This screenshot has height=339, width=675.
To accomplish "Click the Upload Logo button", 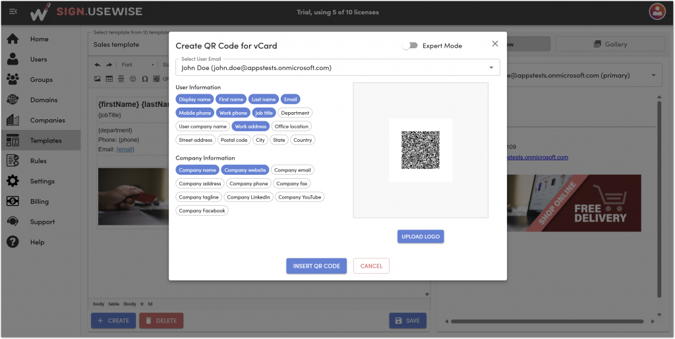I will [x=421, y=237].
